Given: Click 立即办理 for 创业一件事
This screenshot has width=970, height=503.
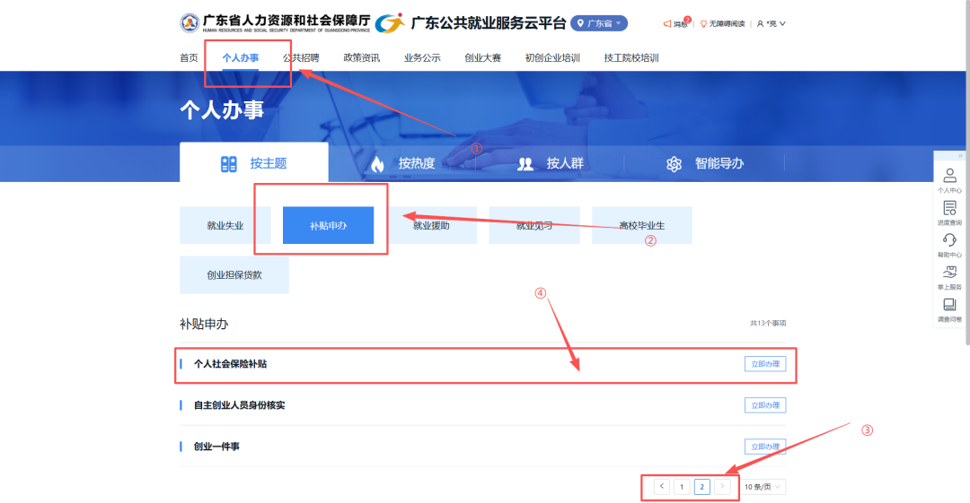Looking at the screenshot, I should [x=765, y=447].
